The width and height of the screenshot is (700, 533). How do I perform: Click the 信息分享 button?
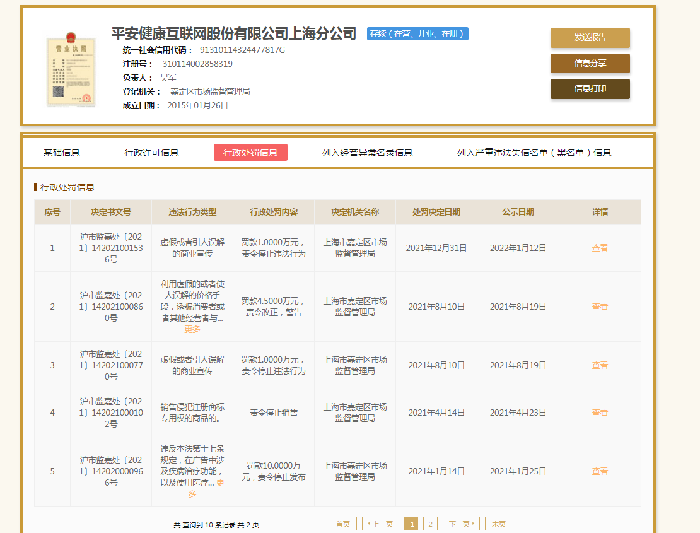point(590,63)
